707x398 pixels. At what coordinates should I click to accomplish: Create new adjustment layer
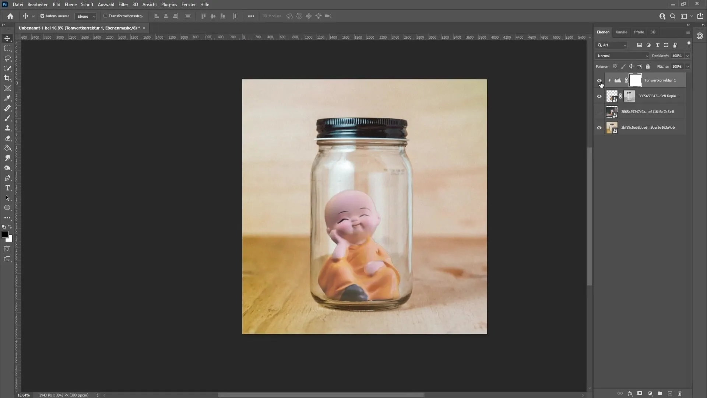click(x=650, y=394)
